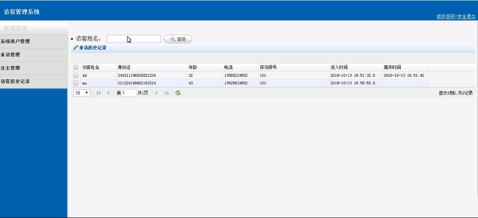Image resolution: width=478 pixels, height=218 pixels.
Task: Click the 年龄 column header
Action: (x=193, y=68)
